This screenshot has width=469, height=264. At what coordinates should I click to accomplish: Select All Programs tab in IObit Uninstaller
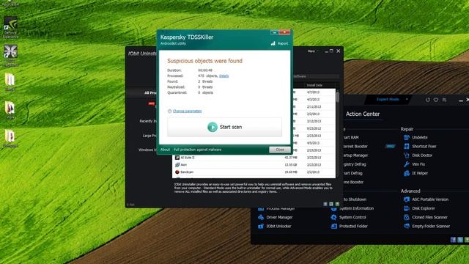tap(150, 93)
